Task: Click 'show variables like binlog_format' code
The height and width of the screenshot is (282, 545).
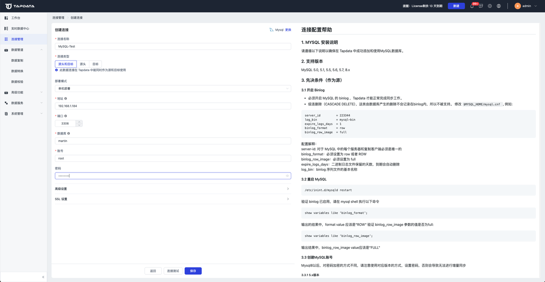Action: click(336, 213)
